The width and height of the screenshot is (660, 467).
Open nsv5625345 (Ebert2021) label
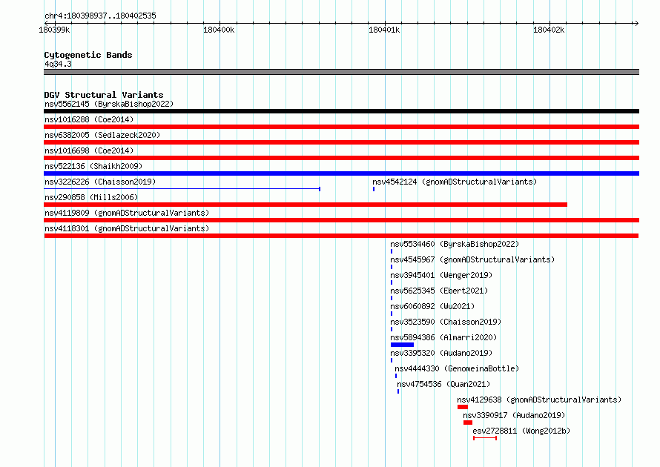pyautogui.click(x=439, y=291)
